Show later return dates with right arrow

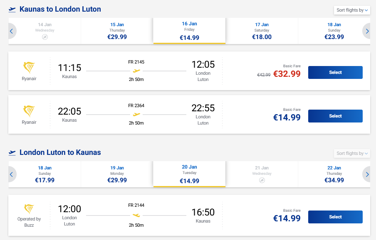[367, 174]
